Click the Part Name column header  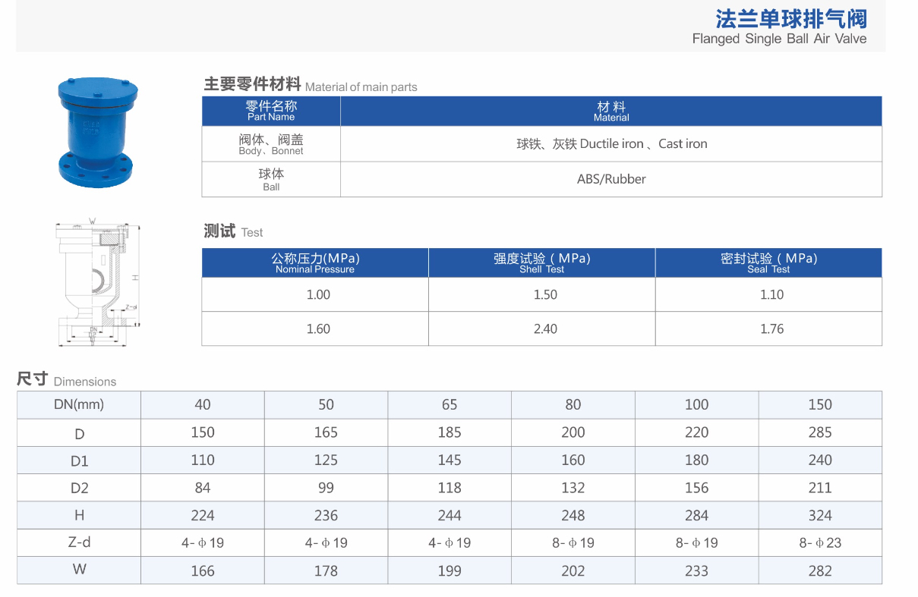click(271, 111)
